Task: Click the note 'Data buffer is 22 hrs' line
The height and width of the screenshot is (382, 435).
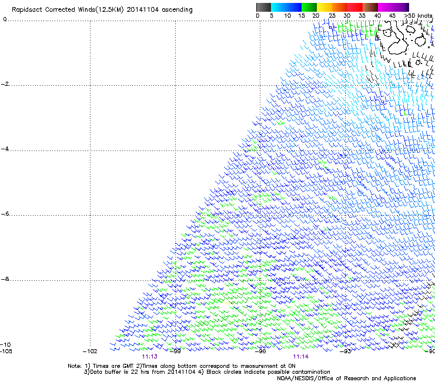Action: 207,372
